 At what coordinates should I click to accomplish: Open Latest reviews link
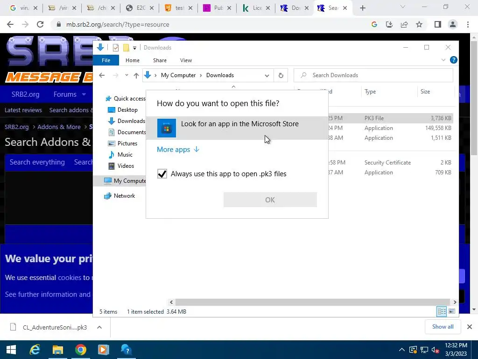23,110
